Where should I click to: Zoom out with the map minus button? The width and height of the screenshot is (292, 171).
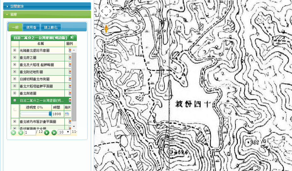pos(106,93)
